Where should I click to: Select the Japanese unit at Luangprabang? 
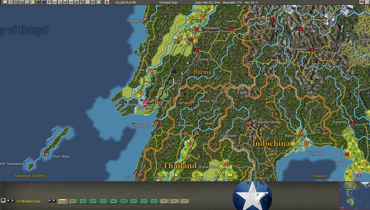[249, 123]
